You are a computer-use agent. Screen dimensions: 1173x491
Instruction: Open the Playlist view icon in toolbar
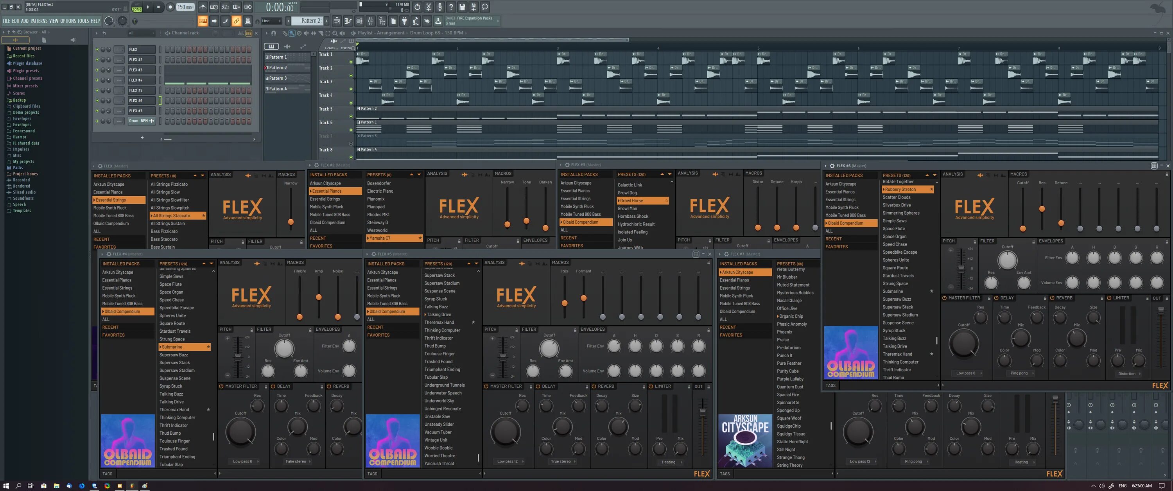[337, 21]
